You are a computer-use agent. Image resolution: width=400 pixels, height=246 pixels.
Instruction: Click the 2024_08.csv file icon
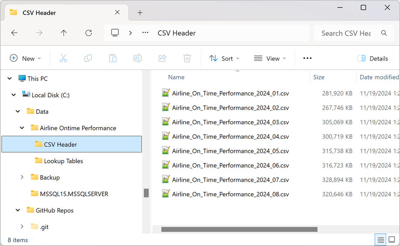coord(166,194)
